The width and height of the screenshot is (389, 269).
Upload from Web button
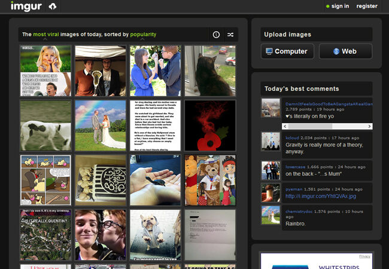pyautogui.click(x=345, y=51)
